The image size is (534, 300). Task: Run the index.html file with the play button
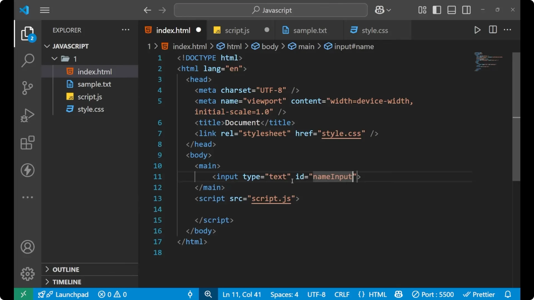pyautogui.click(x=477, y=30)
